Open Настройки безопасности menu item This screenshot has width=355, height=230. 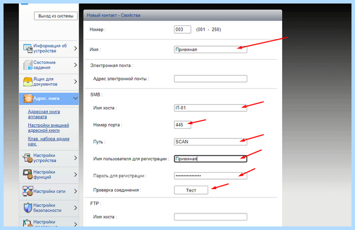tap(49, 208)
